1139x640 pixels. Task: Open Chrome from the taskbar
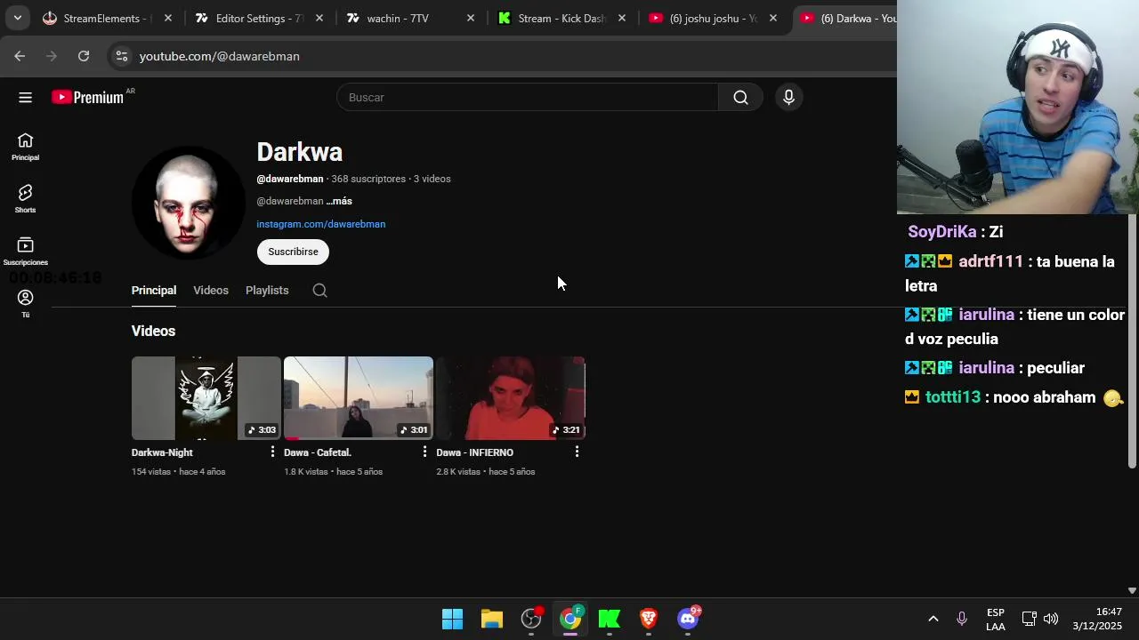point(570,619)
